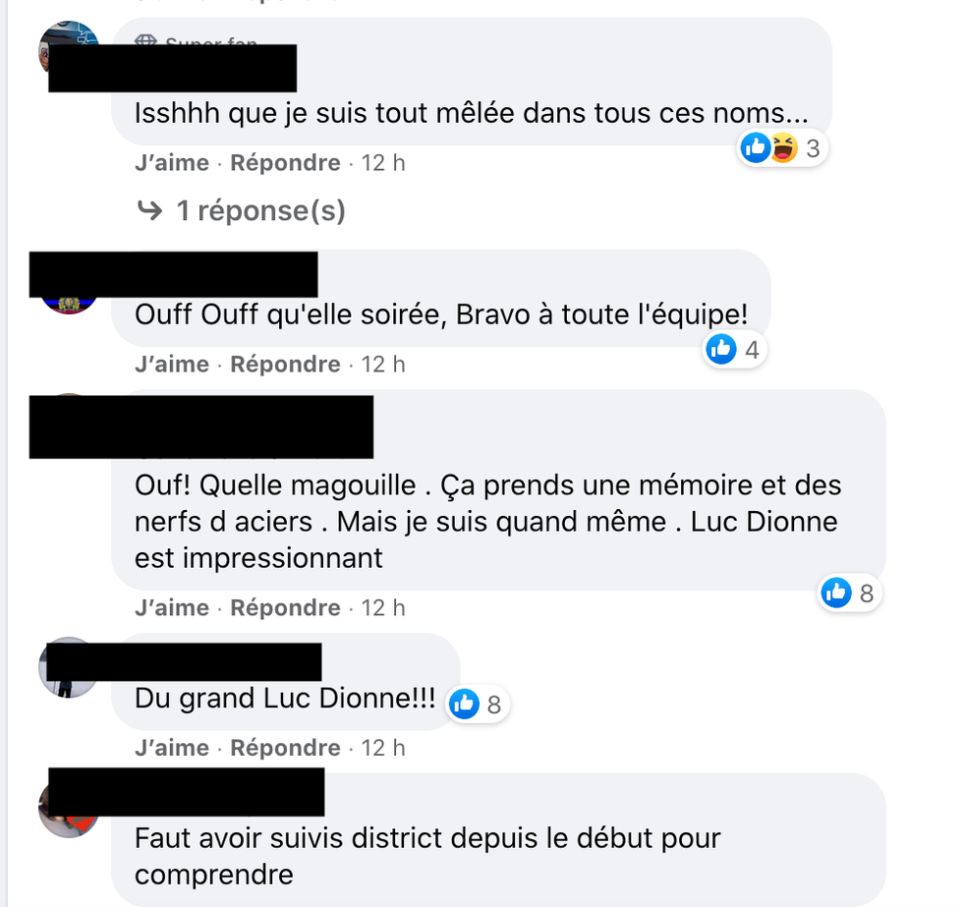
Task: Like the 'Isshhh que je suis' comment with J'aime
Action: (172, 163)
